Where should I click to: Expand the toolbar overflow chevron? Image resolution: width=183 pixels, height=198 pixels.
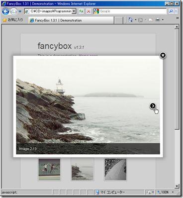pos(178,18)
